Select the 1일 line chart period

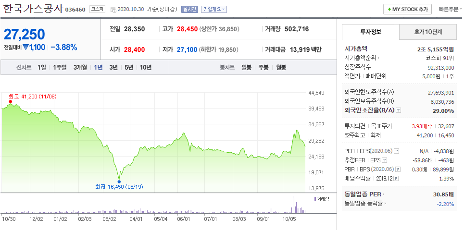pyautogui.click(x=42, y=67)
